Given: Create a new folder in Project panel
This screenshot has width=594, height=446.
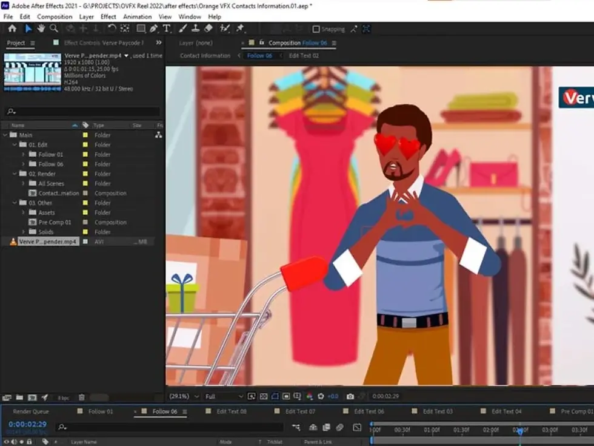Looking at the screenshot, I should [19, 397].
